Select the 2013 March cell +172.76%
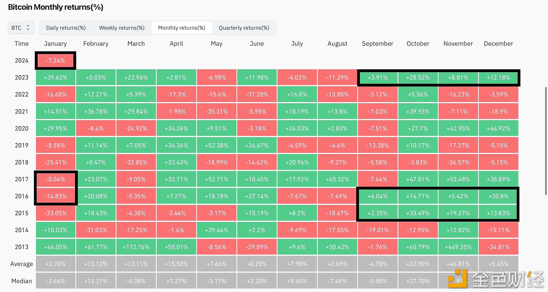Viewport: 548px width, 292px height. point(136,247)
